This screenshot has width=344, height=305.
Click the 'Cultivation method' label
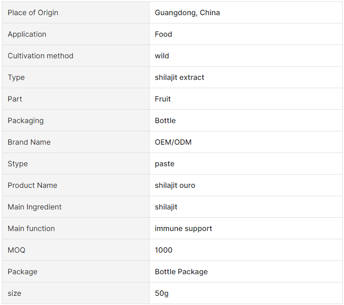pos(40,56)
